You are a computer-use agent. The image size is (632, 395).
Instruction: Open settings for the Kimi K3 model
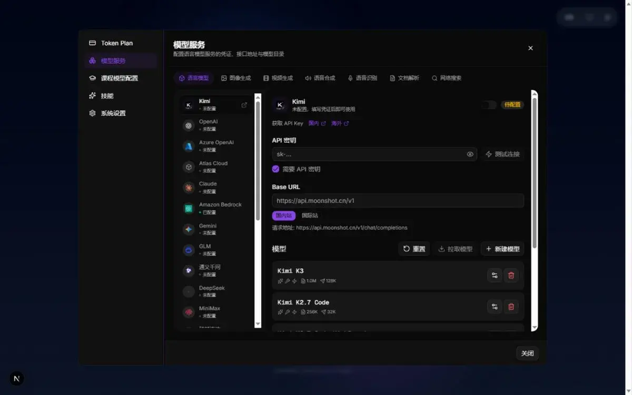[x=495, y=275]
